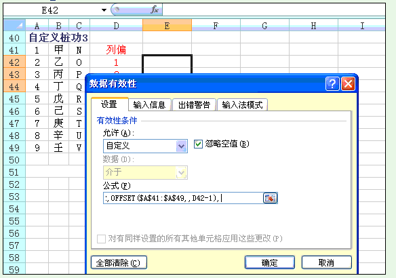The height and width of the screenshot is (278, 396).
Task: Click the cell containing 甲
Action: [58, 49]
